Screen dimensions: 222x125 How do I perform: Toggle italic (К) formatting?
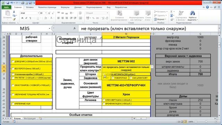click(x=26, y=18)
